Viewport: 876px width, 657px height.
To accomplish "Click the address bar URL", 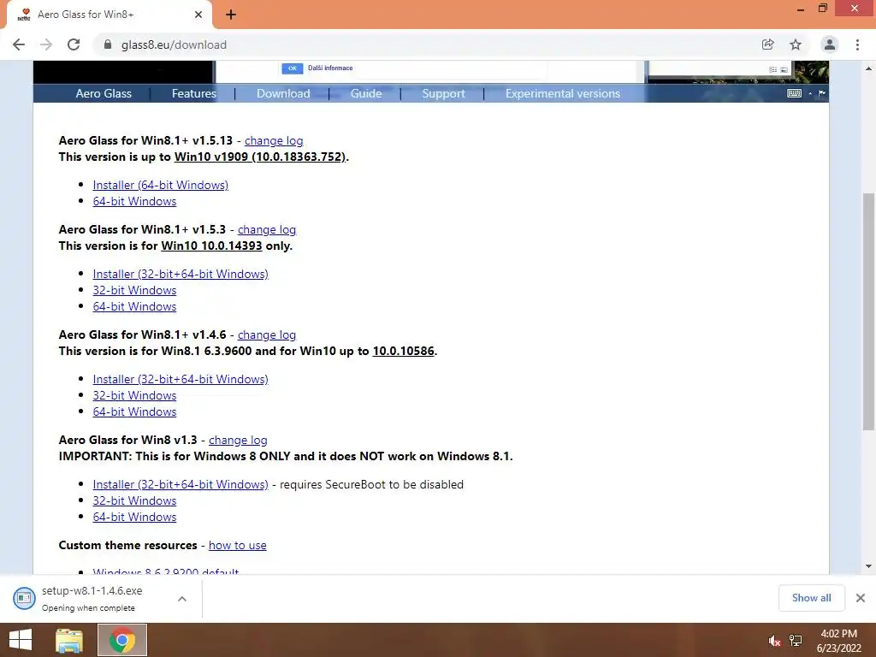I will (x=174, y=44).
